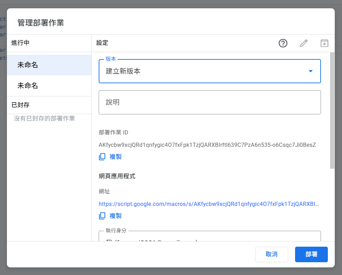Click the 部署作業 ID label
342x275 pixels.
(x=114, y=132)
